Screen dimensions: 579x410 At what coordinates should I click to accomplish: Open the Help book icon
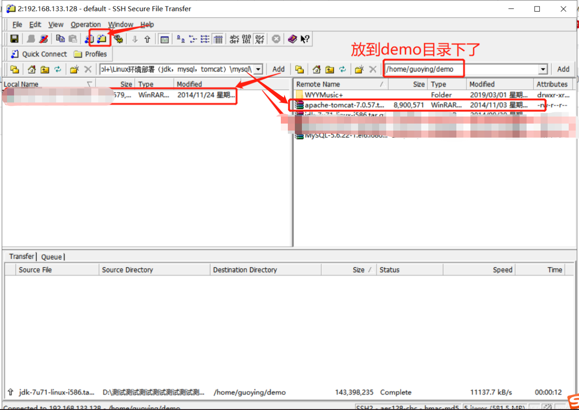(x=293, y=39)
